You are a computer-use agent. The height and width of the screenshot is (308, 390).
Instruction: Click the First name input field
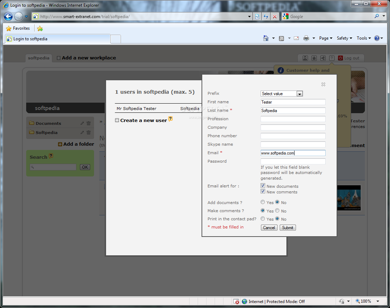[293, 102]
